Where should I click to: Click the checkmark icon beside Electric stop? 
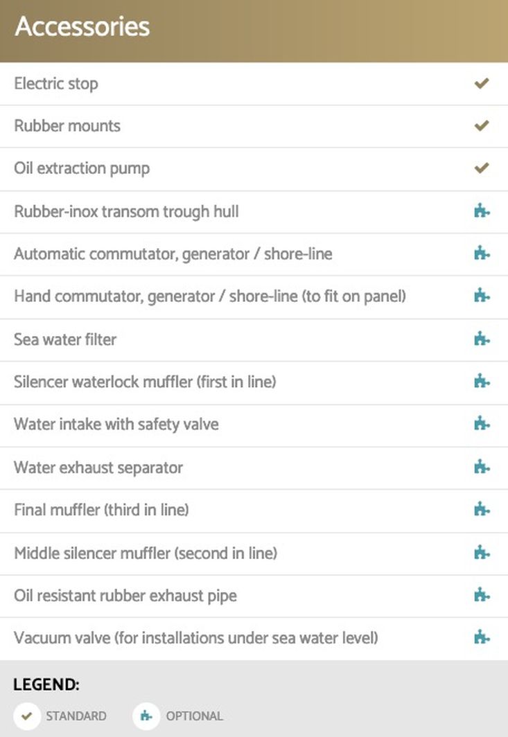482,84
